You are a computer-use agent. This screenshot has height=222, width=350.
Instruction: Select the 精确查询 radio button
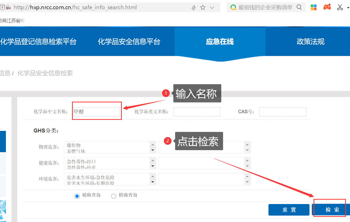click(114, 196)
